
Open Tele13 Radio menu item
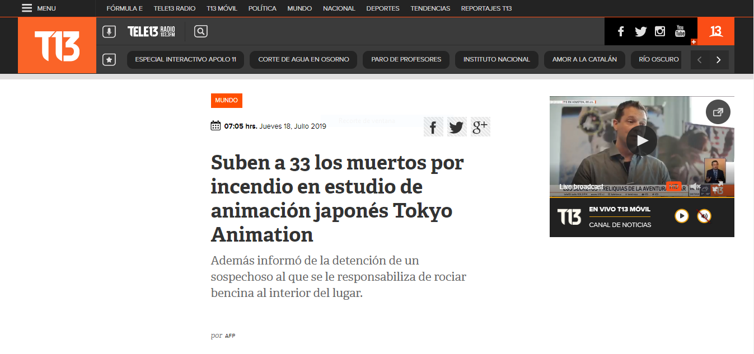tap(174, 8)
